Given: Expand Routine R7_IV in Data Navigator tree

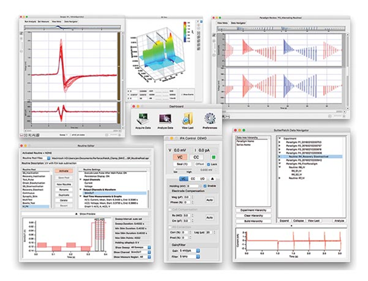Looking at the screenshot, I should tap(280, 178).
